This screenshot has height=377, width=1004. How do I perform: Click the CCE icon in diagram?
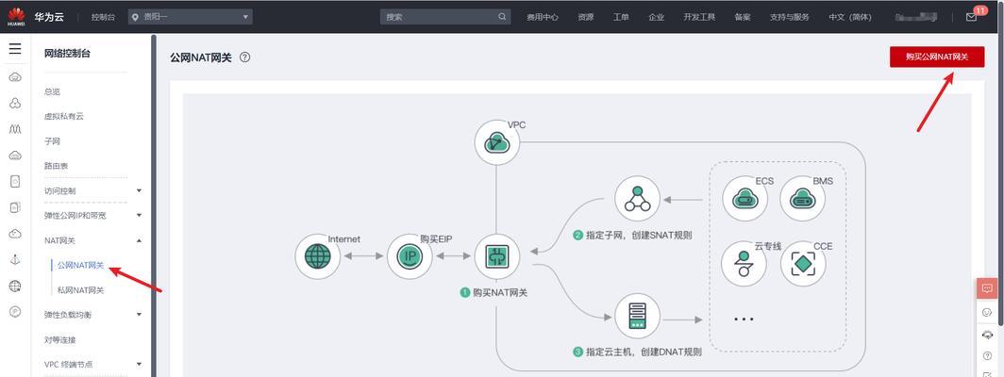click(803, 263)
